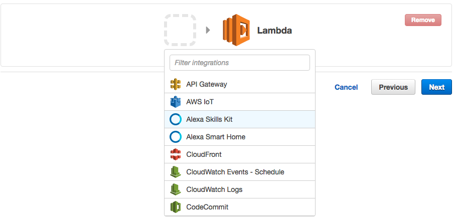
Task: Focus the Filter integrations search field
Action: pyautogui.click(x=240, y=63)
